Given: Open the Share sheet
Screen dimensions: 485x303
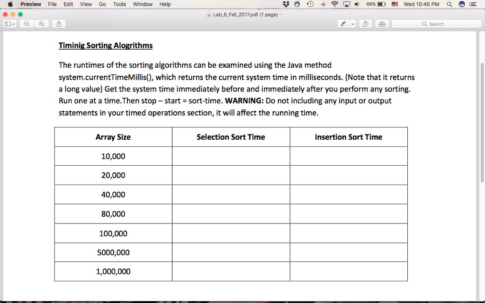Looking at the screenshot, I should (x=58, y=23).
